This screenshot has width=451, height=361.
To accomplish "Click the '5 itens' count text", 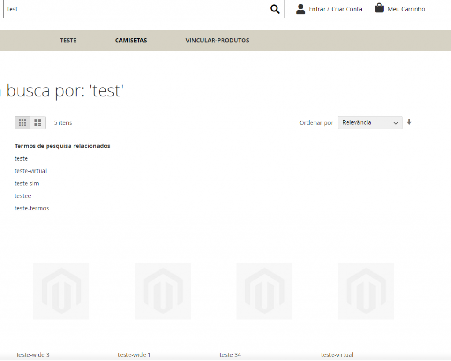I will [x=63, y=123].
